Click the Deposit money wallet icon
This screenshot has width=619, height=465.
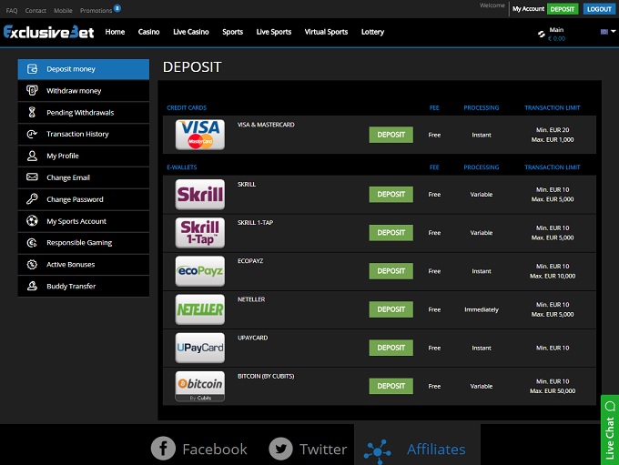pos(32,69)
